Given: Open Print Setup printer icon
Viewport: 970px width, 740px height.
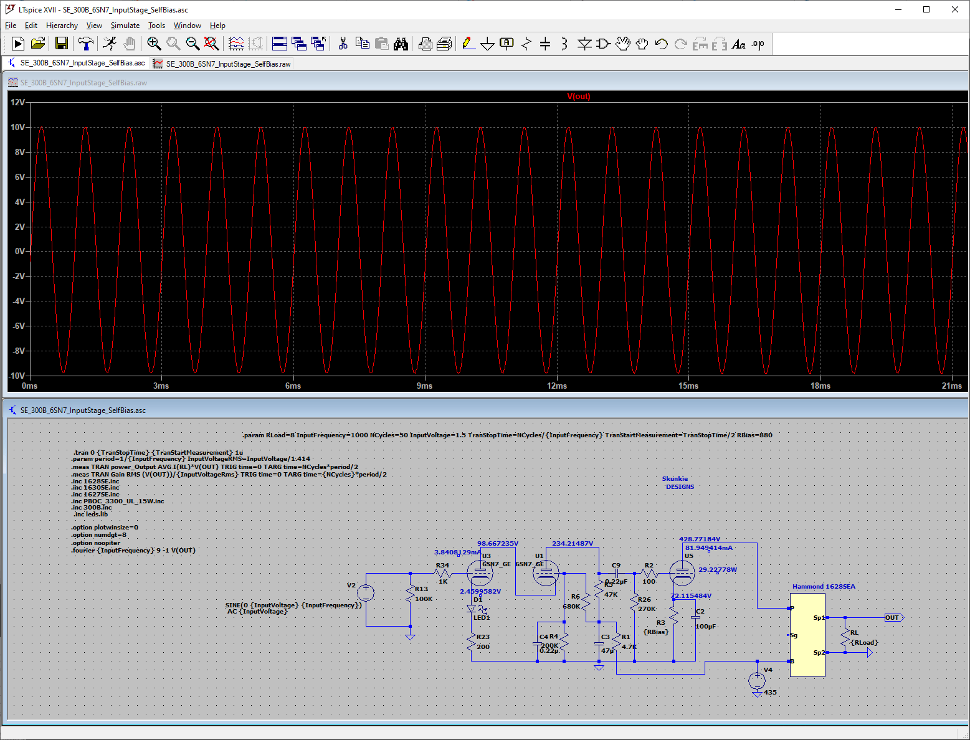Looking at the screenshot, I should click(426, 44).
